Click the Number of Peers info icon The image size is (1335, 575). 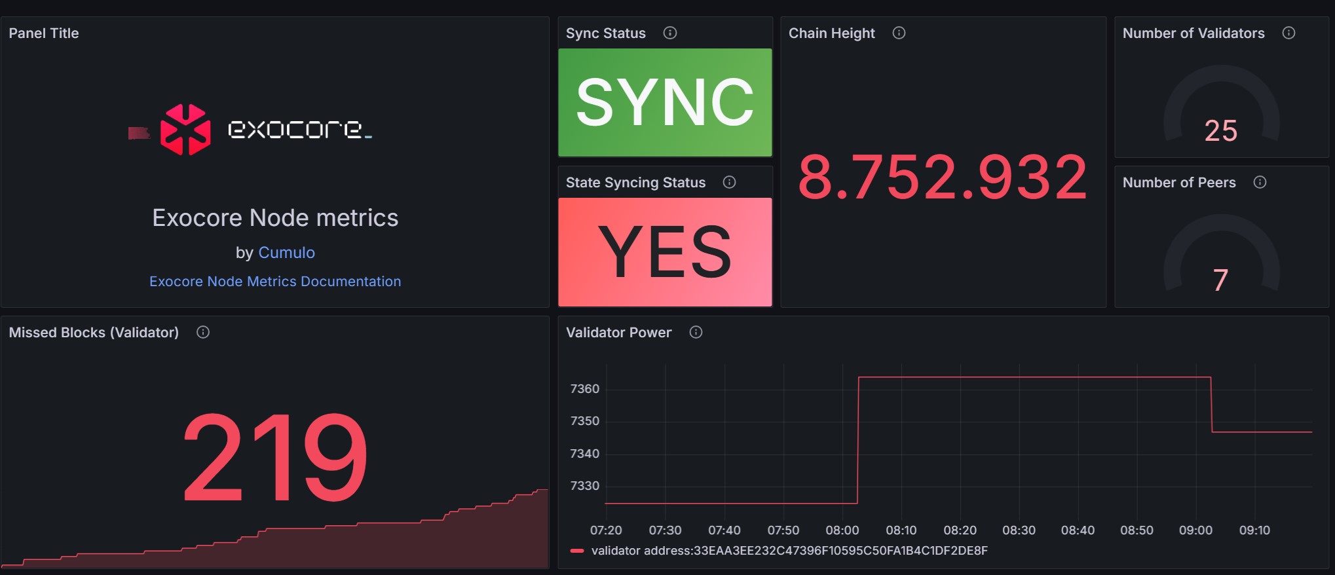pos(1260,182)
